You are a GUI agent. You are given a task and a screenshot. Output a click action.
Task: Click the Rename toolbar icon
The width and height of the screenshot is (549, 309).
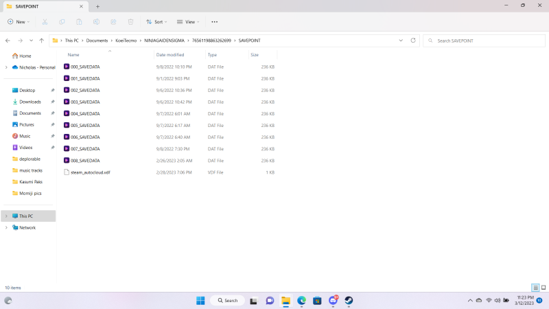pos(96,22)
